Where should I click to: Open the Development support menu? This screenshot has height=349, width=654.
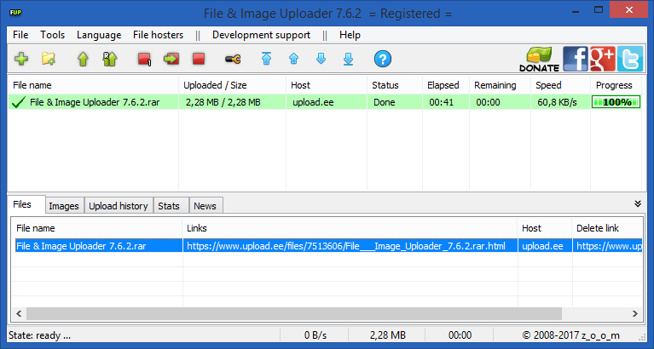[261, 35]
